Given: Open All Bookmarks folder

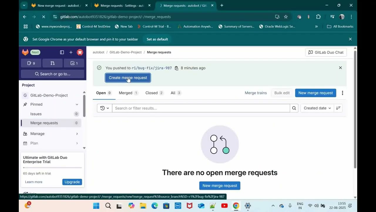Looking at the screenshot, I should 340,26.
